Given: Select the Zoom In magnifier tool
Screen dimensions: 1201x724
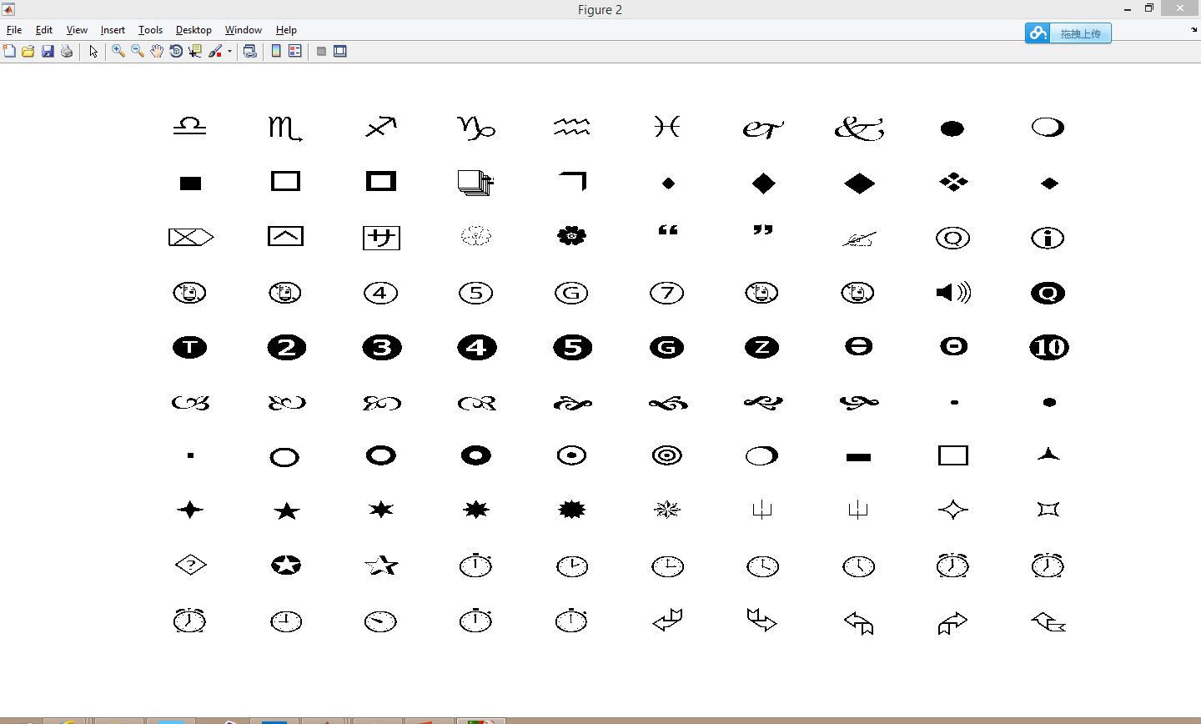Looking at the screenshot, I should 118,51.
